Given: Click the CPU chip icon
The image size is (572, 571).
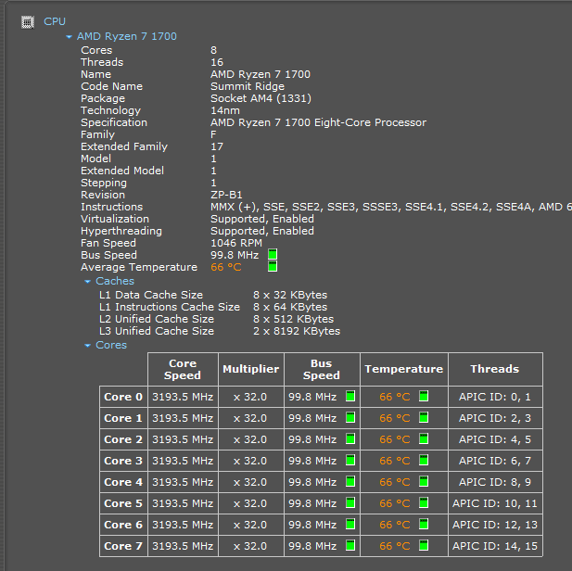Looking at the screenshot, I should click(28, 22).
